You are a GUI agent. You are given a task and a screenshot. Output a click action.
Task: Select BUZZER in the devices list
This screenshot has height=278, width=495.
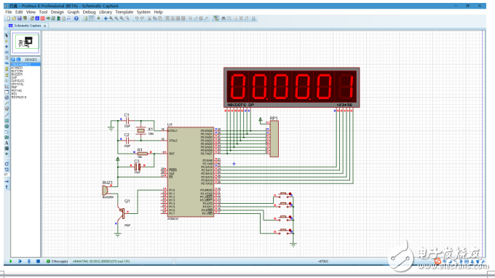[x=17, y=74]
